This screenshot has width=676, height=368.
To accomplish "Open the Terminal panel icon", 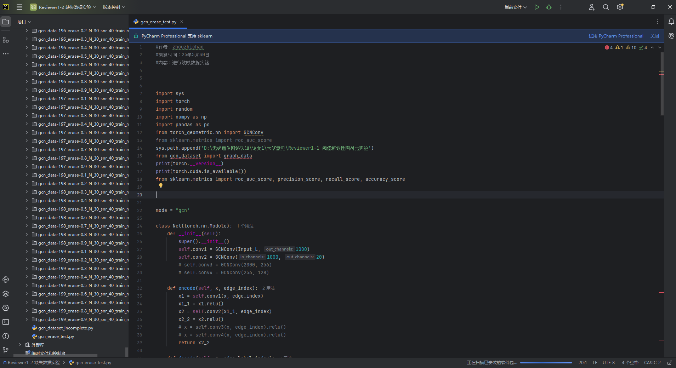I will (6, 322).
